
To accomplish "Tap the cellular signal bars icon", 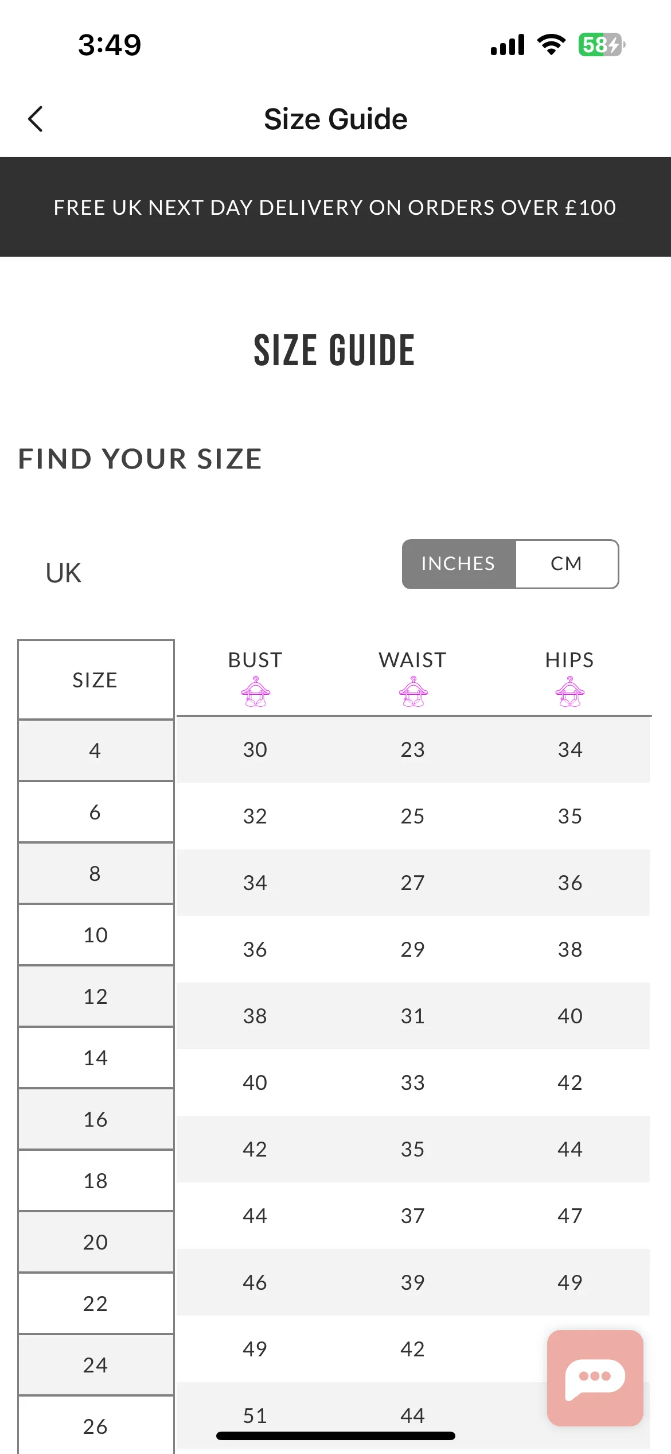I will [508, 44].
